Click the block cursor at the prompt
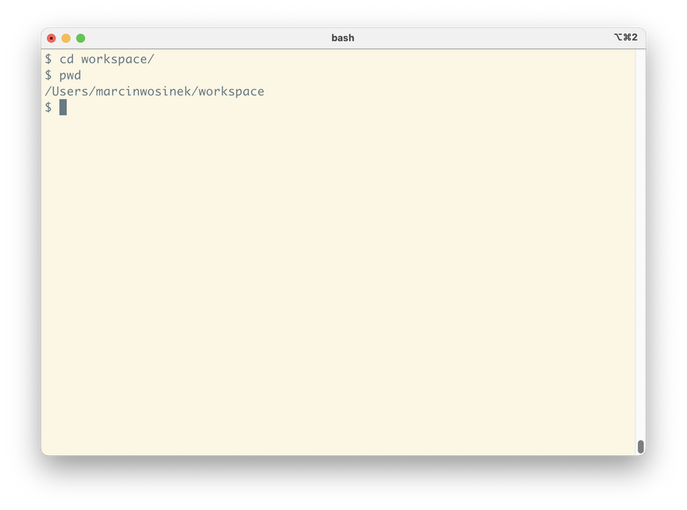Screen dimensions: 687x510 point(63,108)
